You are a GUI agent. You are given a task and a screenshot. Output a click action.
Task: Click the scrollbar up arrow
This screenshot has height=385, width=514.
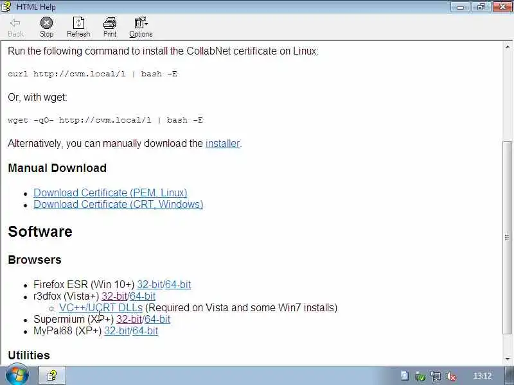(508, 47)
